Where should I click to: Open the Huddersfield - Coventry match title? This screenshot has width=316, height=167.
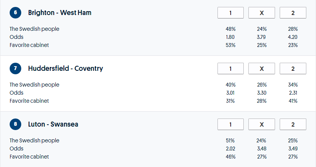tap(65, 68)
